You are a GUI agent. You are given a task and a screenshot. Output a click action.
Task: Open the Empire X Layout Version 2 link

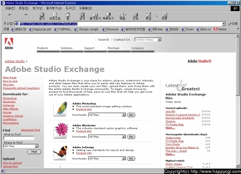[183, 115]
